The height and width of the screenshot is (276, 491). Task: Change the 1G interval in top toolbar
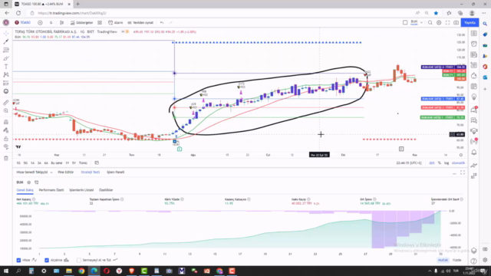51,22
